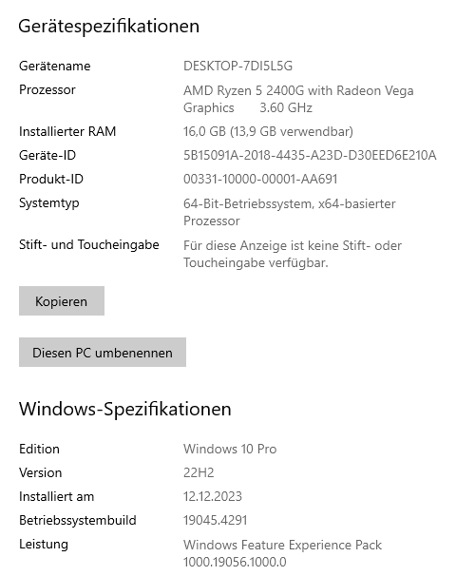
Task: Click the Prozessor label
Action: click(x=47, y=89)
